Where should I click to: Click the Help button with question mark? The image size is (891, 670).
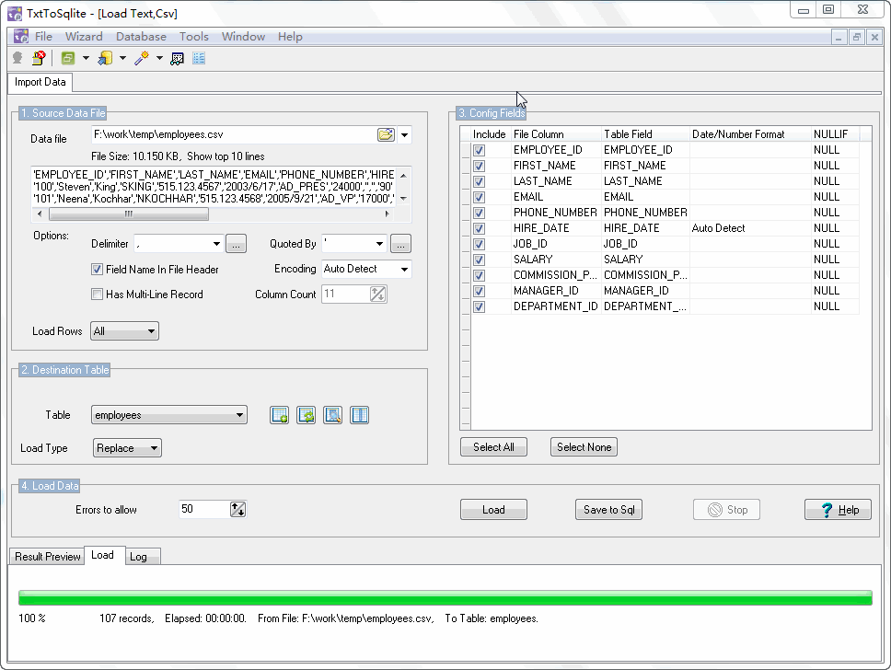coord(838,510)
